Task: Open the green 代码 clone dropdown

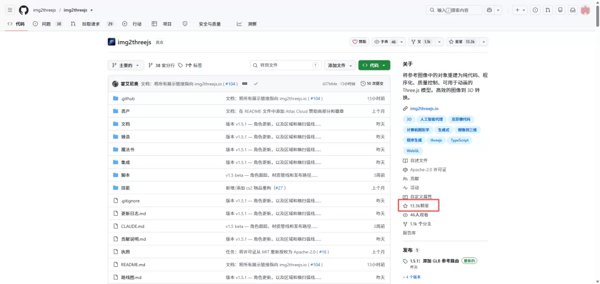Action: pyautogui.click(x=374, y=65)
